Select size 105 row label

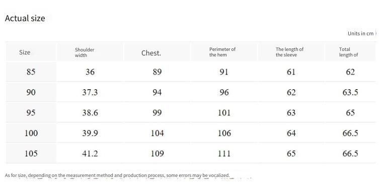coord(31,153)
